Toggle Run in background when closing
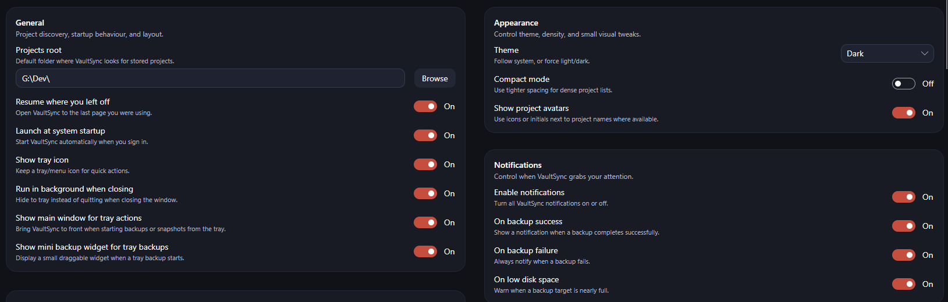Viewport: 948px width, 302px height. pyautogui.click(x=425, y=193)
